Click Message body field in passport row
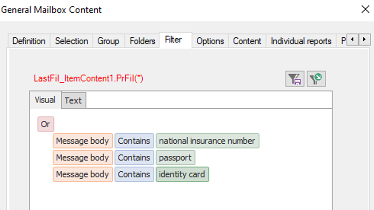Screen dimensions: 374x210 click(83, 158)
